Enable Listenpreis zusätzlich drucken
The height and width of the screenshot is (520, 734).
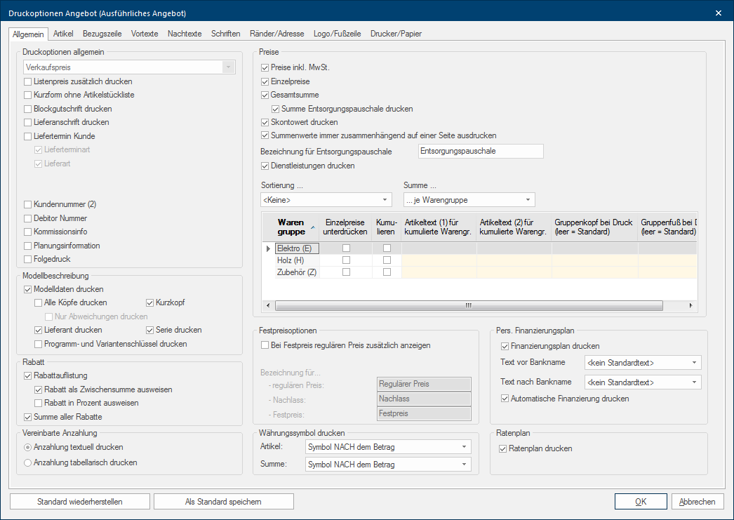pyautogui.click(x=28, y=81)
